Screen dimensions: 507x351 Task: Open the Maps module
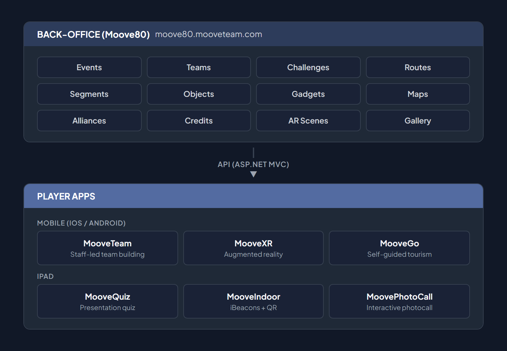[418, 94]
